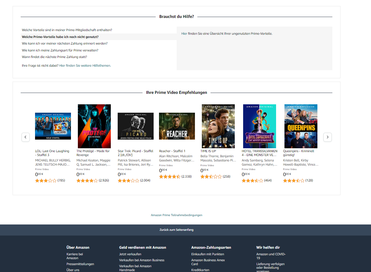The height and width of the screenshot is (272, 371).
Task: Open star rating of LOL: Last One Laughing
Action: click(46, 181)
